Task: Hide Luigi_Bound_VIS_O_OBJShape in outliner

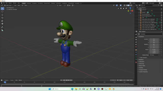Action: point(161,21)
